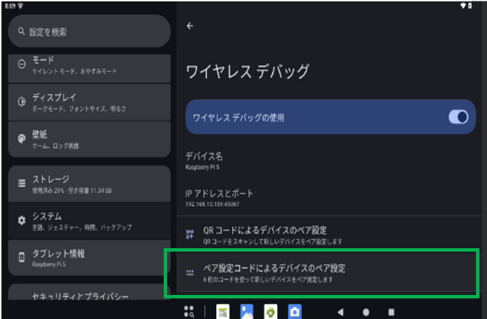Tap the 設定を検索 search field

tap(89, 32)
